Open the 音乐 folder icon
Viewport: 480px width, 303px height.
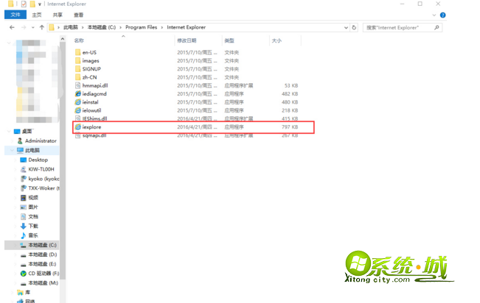(x=24, y=235)
